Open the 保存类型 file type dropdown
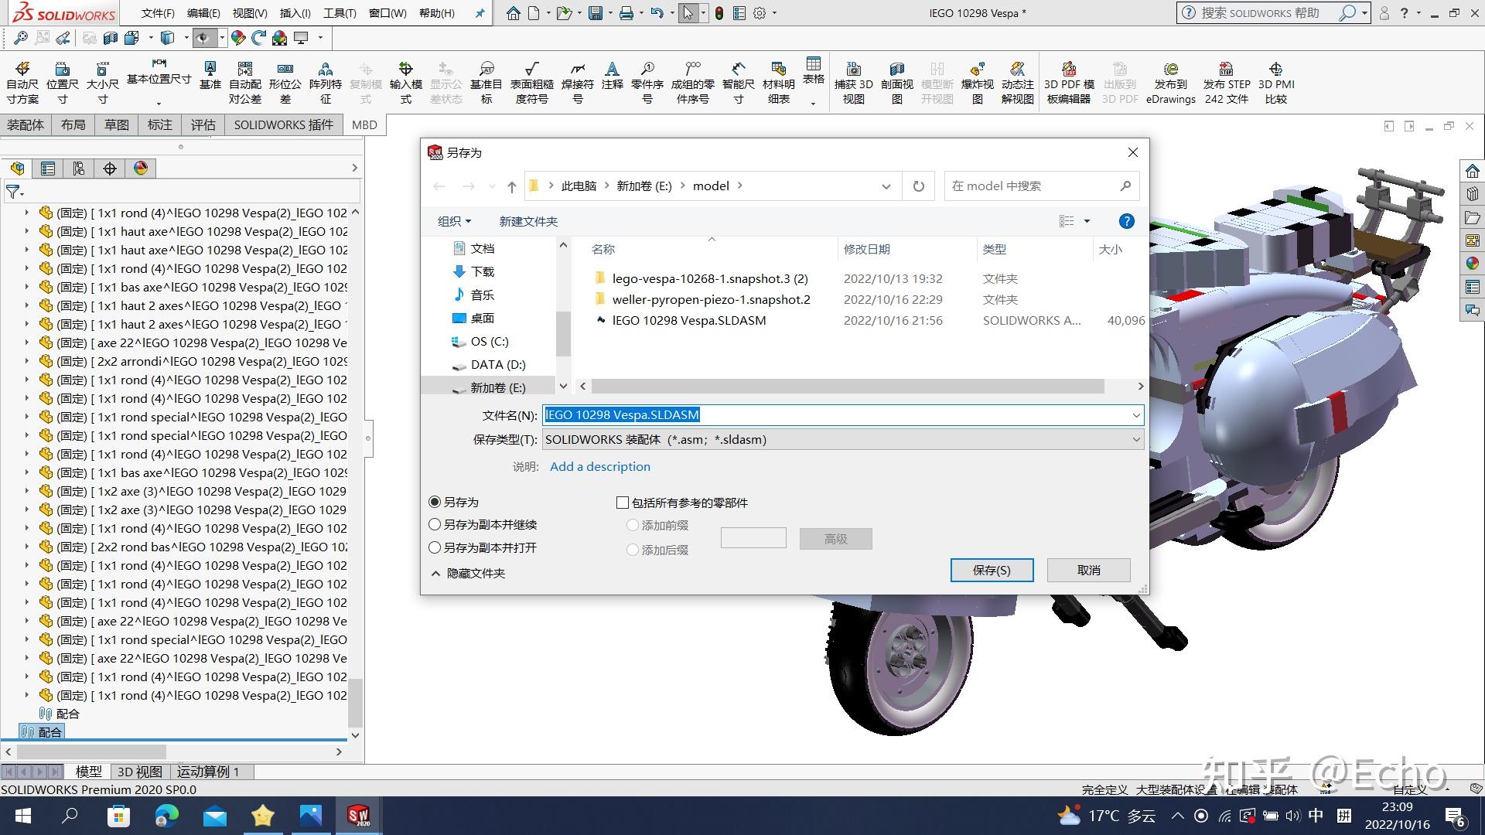 [x=843, y=439]
